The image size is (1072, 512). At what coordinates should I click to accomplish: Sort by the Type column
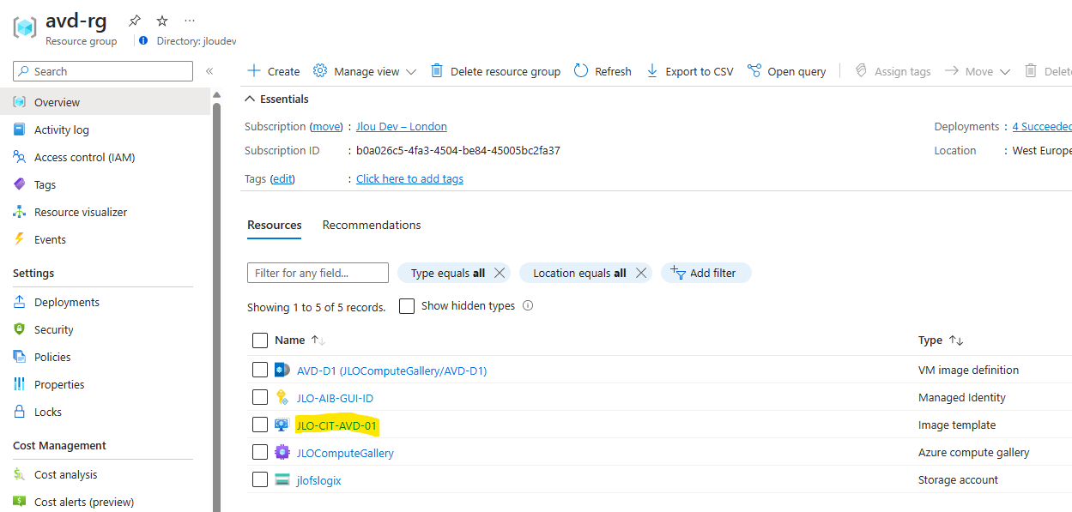coord(941,340)
